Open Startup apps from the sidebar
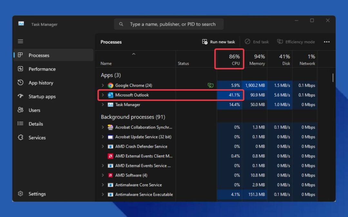 [20, 96]
